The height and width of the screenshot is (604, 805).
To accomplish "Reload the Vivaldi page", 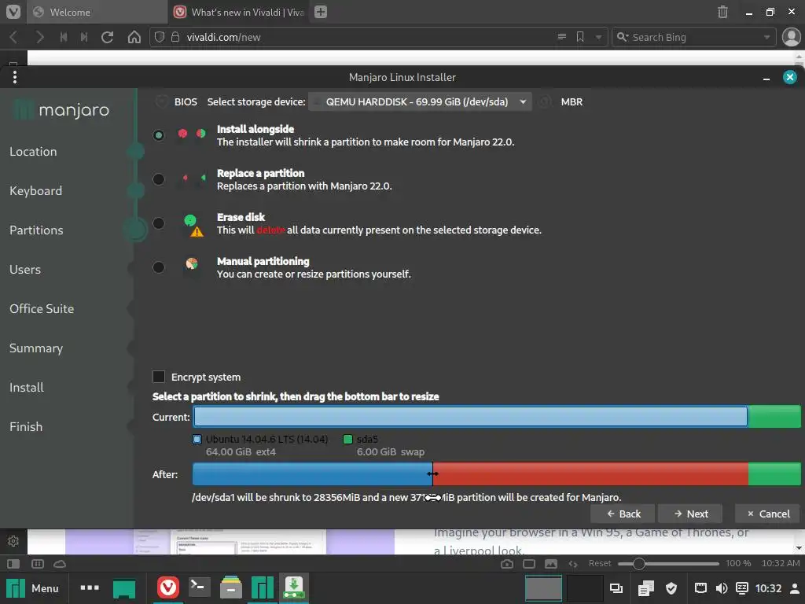I will pyautogui.click(x=107, y=37).
